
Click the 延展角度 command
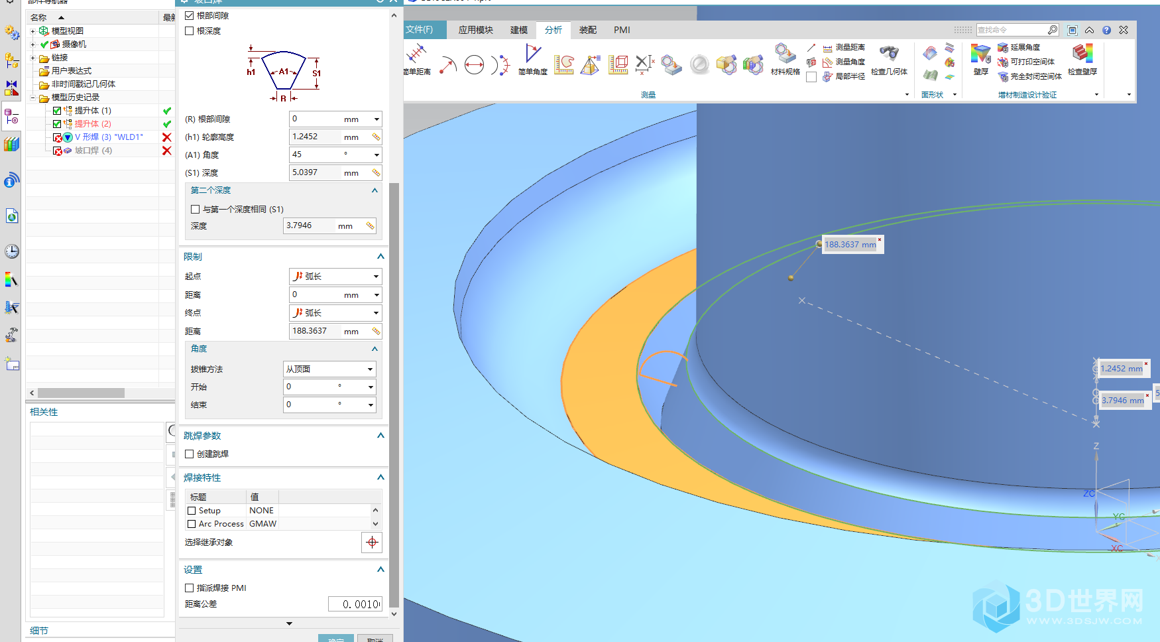click(x=1019, y=48)
